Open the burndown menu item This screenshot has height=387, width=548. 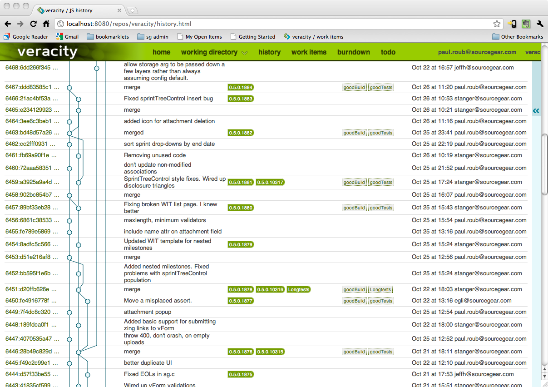point(354,52)
